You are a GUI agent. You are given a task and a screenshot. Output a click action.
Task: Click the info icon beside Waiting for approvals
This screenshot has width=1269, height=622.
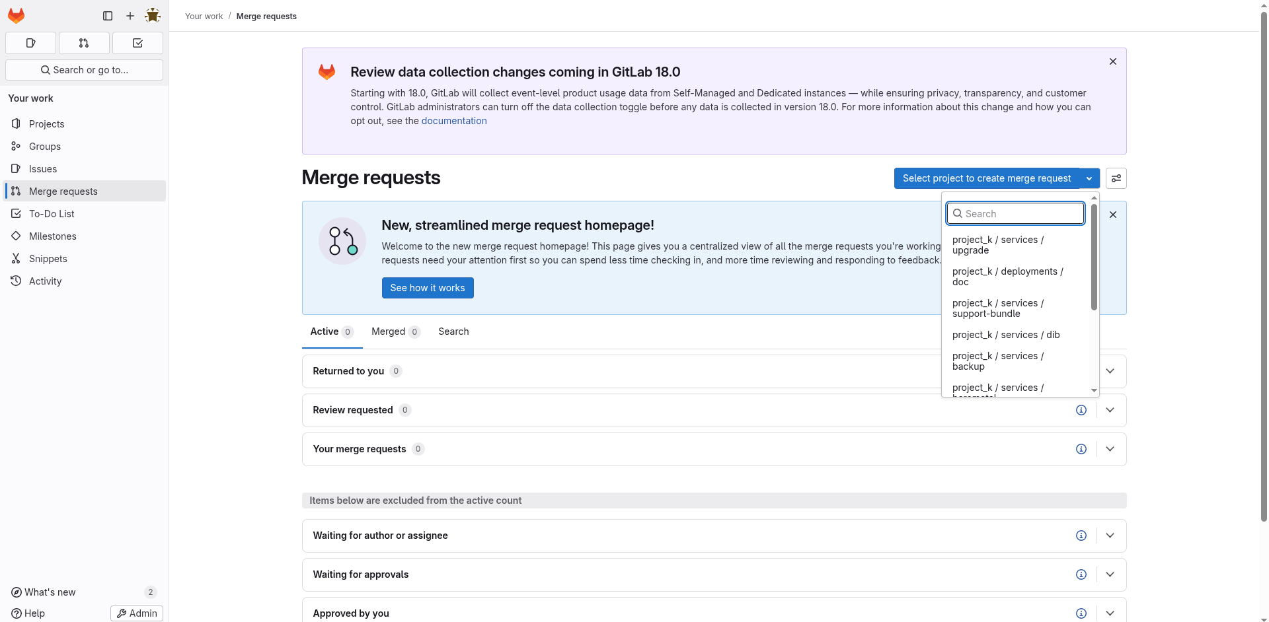(1081, 574)
